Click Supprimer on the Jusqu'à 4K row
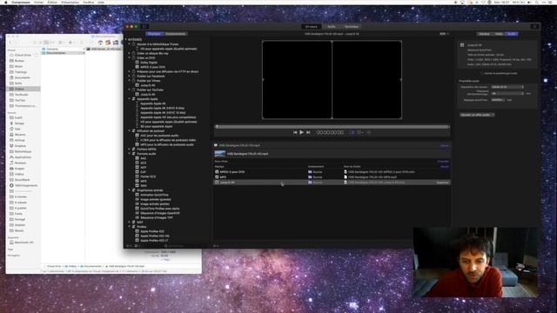557x313 pixels. tap(442, 183)
